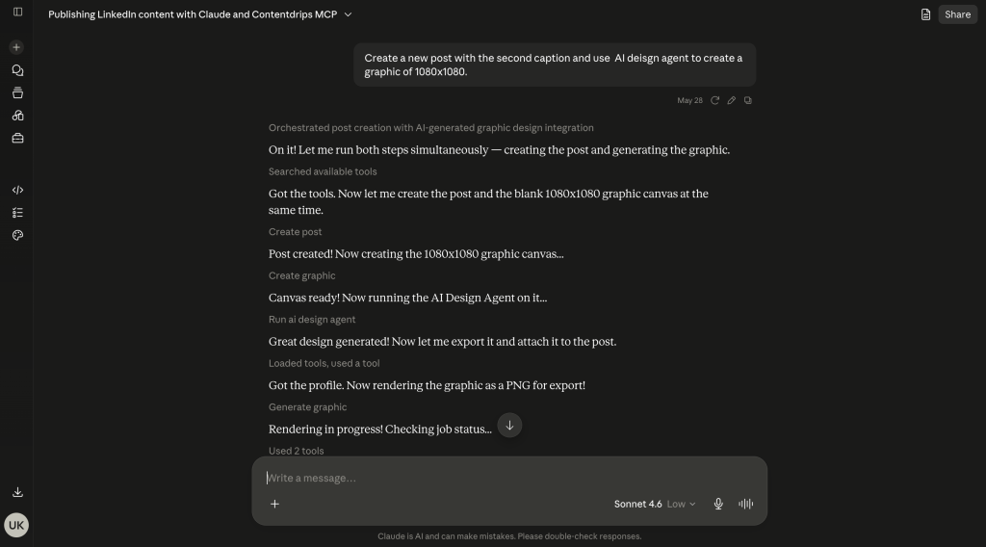Click the Write a message input field
Image resolution: width=986 pixels, height=547 pixels.
click(x=509, y=478)
